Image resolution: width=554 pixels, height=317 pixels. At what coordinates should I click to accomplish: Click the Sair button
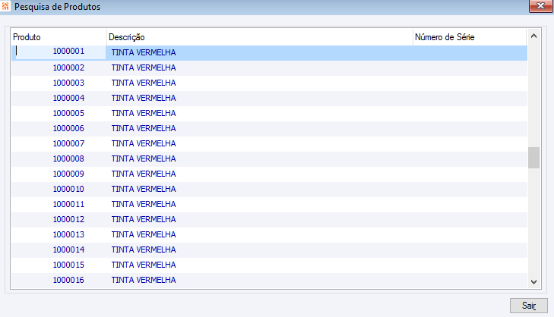pos(529,306)
